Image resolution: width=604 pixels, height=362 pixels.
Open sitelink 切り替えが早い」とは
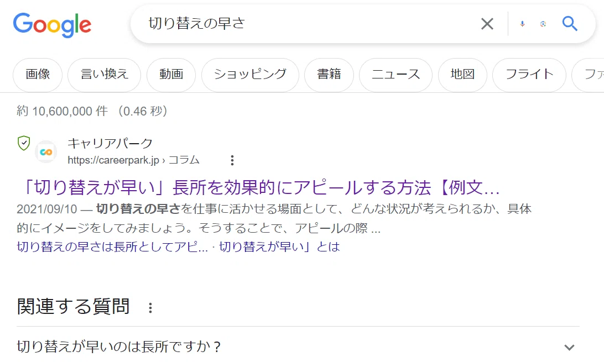point(280,246)
